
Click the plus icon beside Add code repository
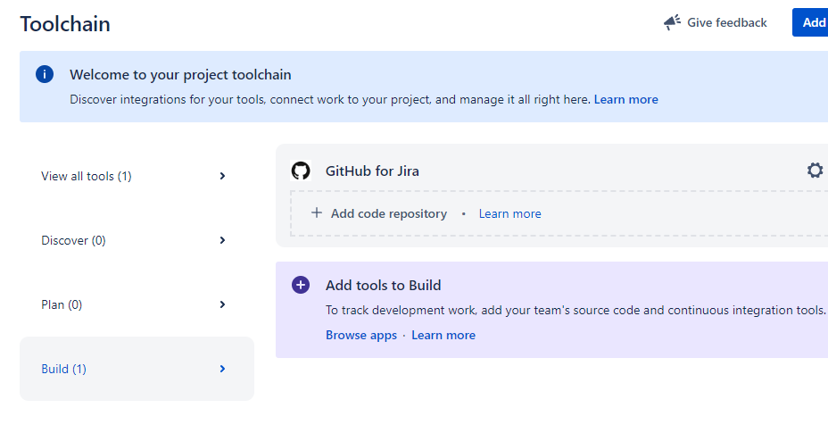316,213
